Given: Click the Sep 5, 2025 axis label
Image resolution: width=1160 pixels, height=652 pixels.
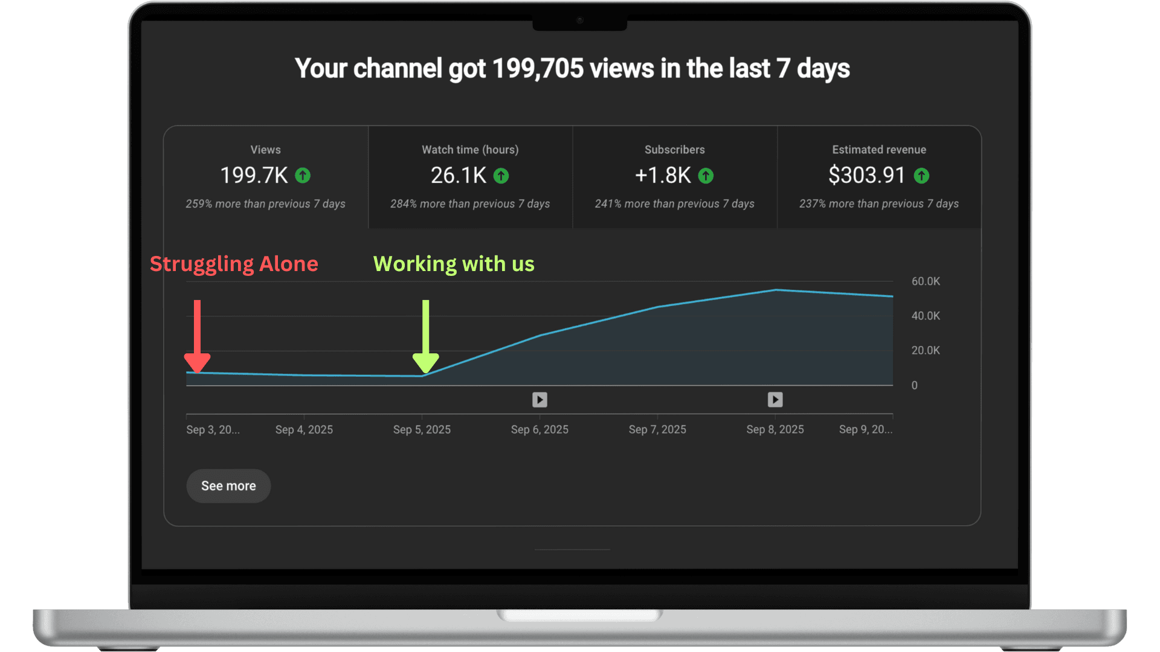Looking at the screenshot, I should pos(422,429).
